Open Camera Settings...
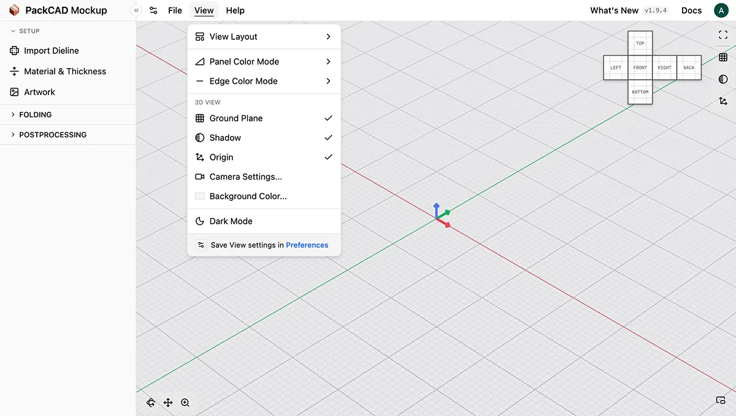The width and height of the screenshot is (736, 416). click(264, 177)
